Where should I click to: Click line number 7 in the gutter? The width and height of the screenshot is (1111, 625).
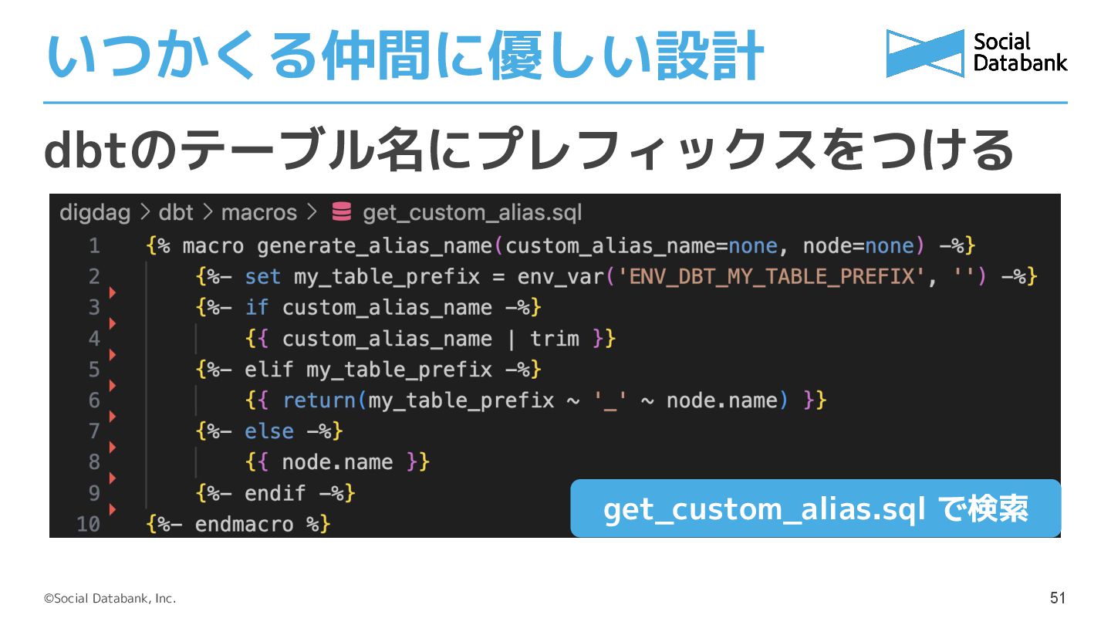coord(94,431)
